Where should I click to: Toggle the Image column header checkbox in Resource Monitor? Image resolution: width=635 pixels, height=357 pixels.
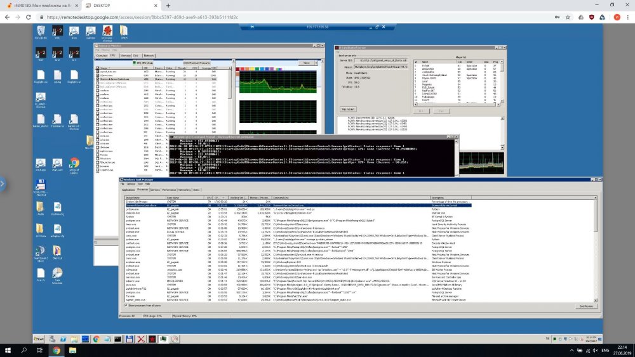[x=97, y=68]
